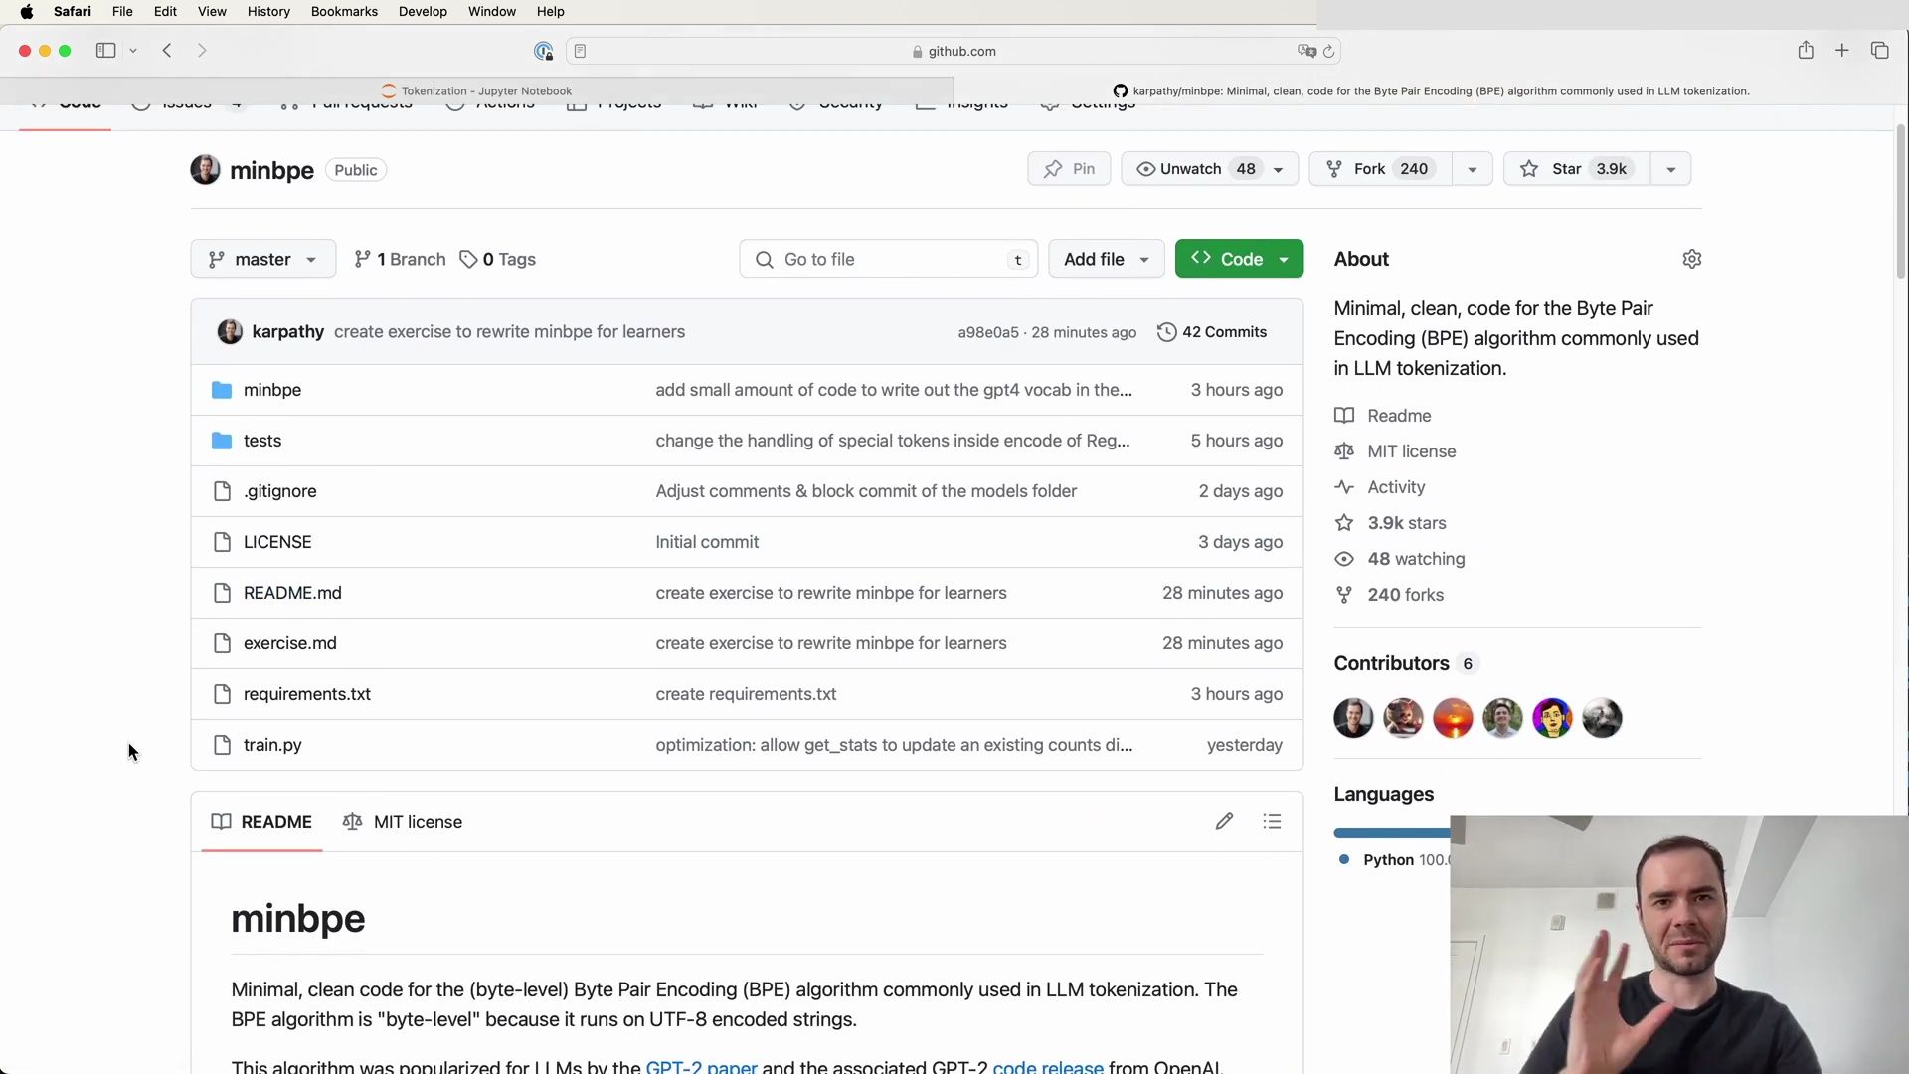Select the README tab
This screenshot has height=1074, width=1909.
[x=261, y=822]
